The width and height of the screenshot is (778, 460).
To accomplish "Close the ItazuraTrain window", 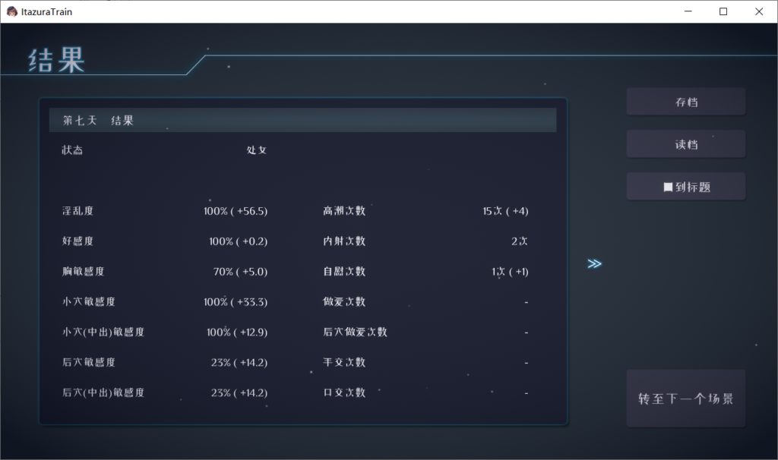I will point(759,11).
